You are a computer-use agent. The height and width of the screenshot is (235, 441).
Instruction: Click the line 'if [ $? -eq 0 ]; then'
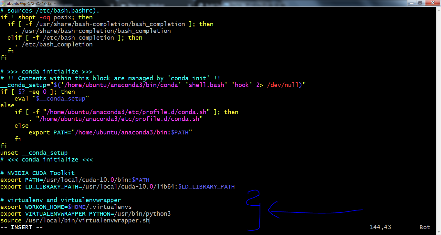click(x=37, y=92)
